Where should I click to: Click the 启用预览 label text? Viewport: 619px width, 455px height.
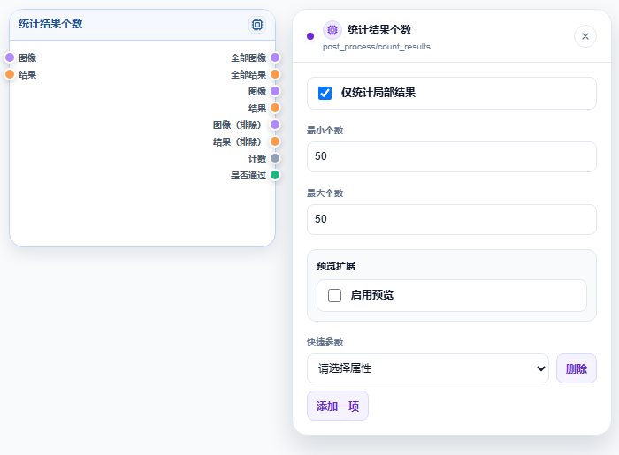(372, 295)
